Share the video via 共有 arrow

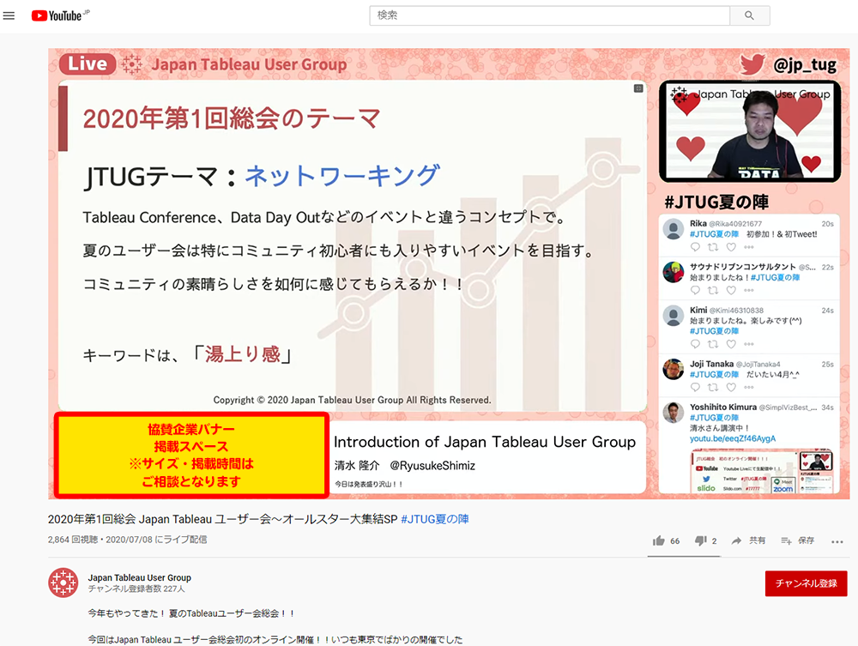click(748, 541)
